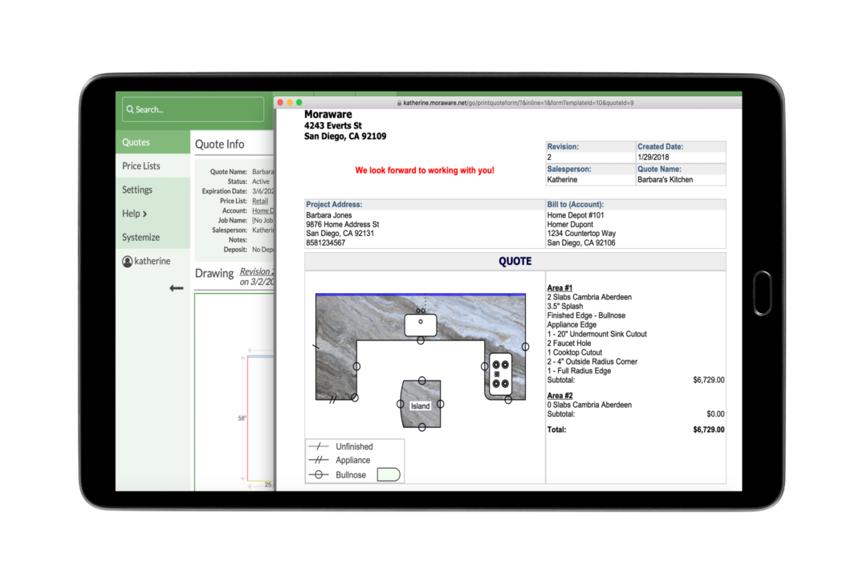Click the Quote Info heading
This screenshot has height=578, width=867.
pyautogui.click(x=219, y=144)
